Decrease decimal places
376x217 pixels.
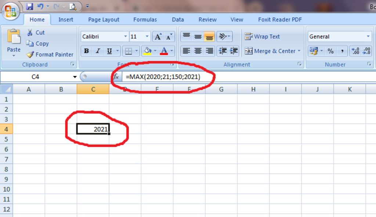[366, 51]
